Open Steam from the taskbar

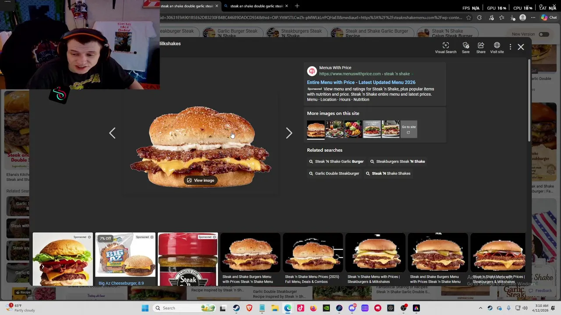coord(236,308)
